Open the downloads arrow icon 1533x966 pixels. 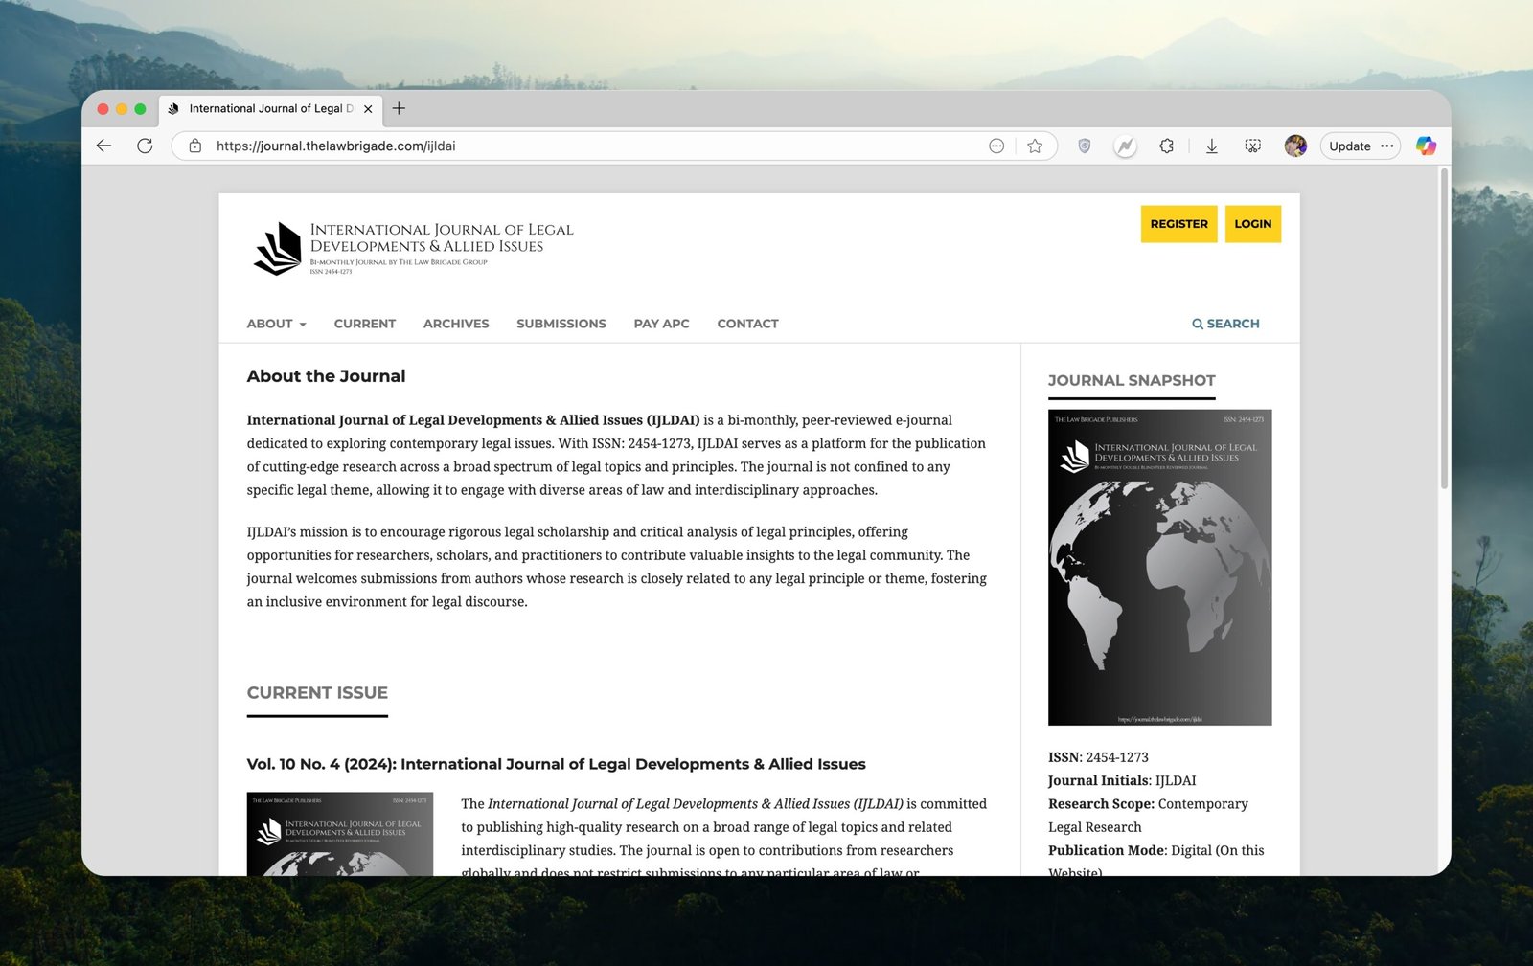pyautogui.click(x=1211, y=146)
